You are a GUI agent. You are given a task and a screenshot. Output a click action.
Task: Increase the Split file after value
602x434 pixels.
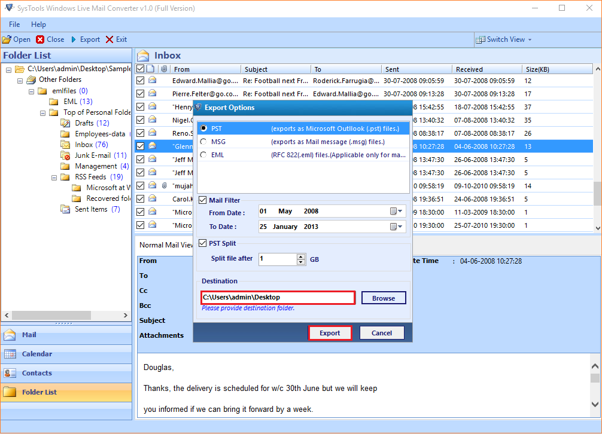301,256
